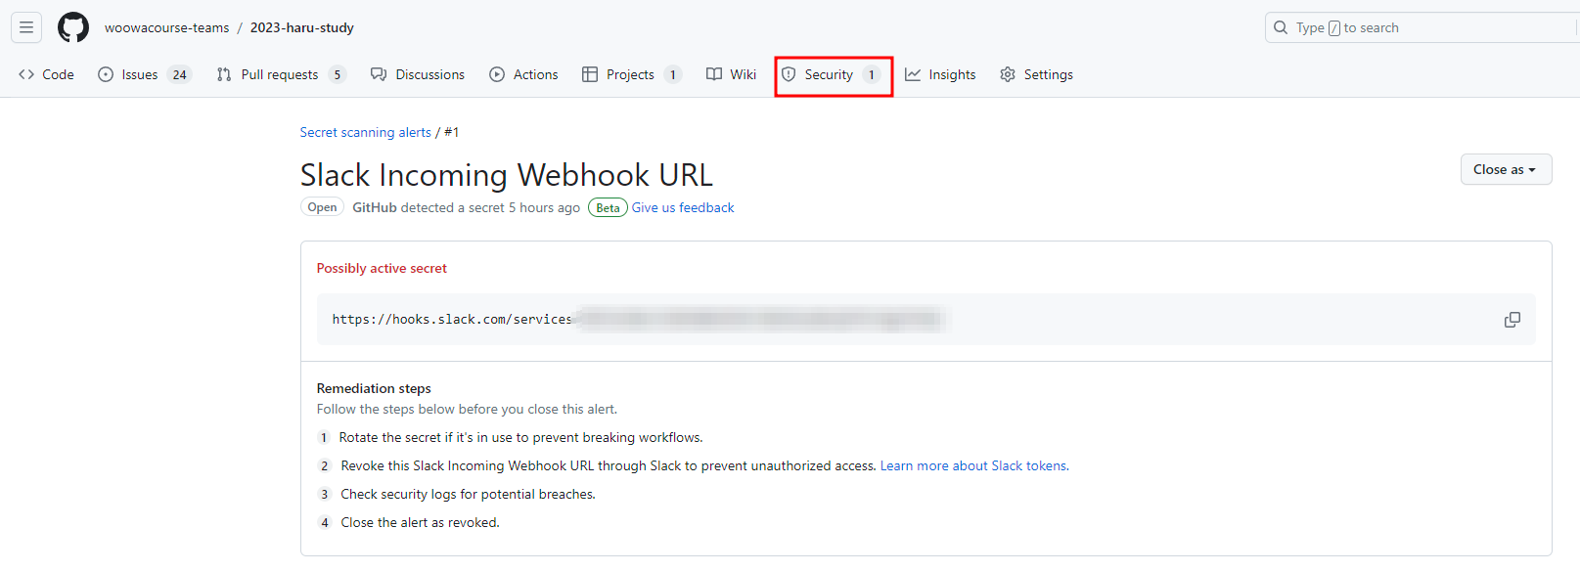This screenshot has width=1580, height=572.
Task: Open repository Settings tab
Action: [1037, 74]
